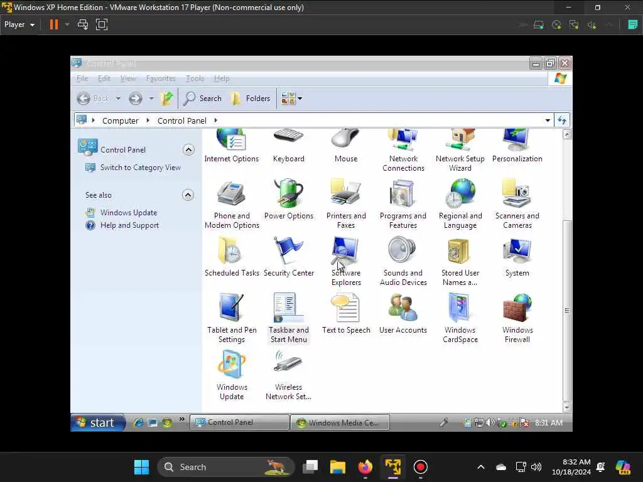The width and height of the screenshot is (643, 482).
Task: Refresh the address bar location
Action: [562, 120]
